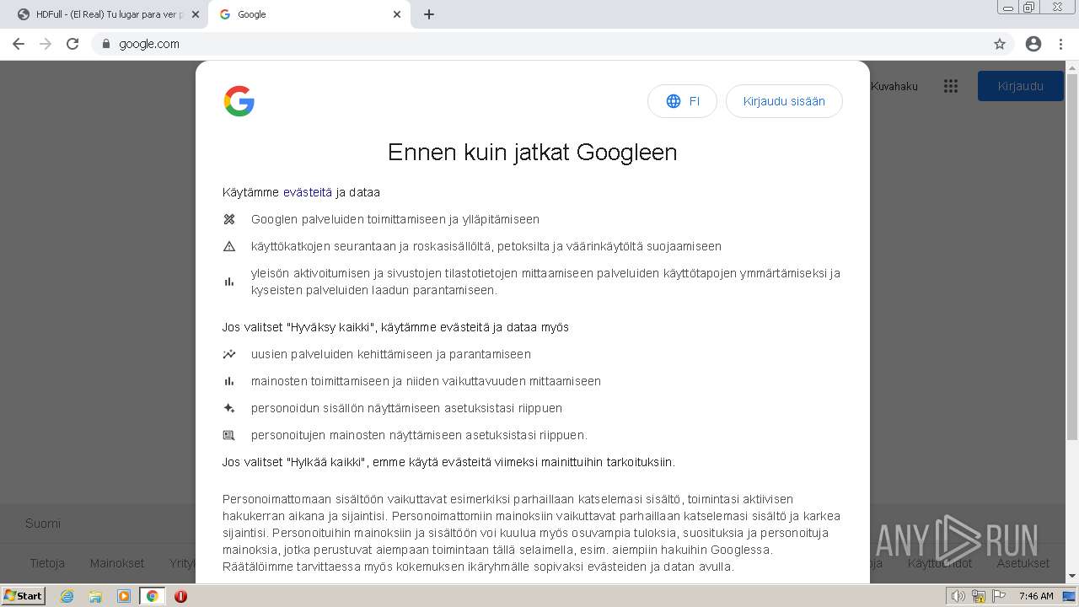Click the tools icon beside Googlen palveluiden
This screenshot has width=1079, height=607.
(x=229, y=219)
